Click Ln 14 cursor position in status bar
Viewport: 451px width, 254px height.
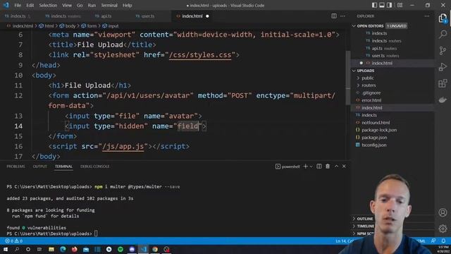click(x=344, y=241)
